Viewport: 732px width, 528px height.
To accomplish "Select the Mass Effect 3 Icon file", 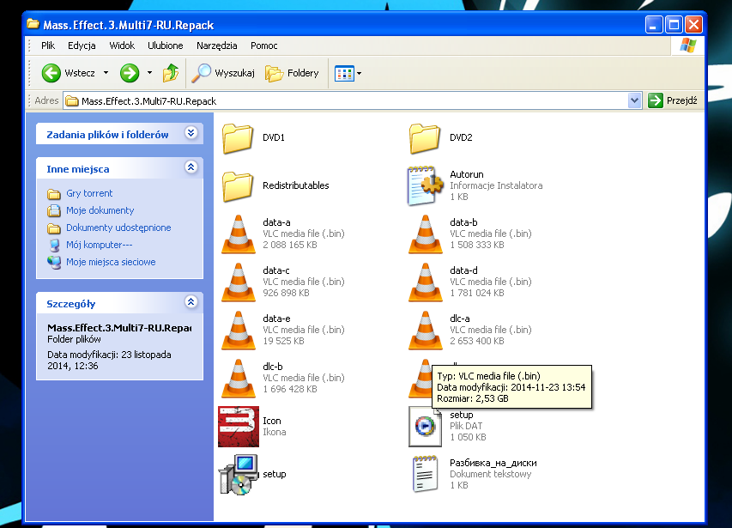I will 239,427.
